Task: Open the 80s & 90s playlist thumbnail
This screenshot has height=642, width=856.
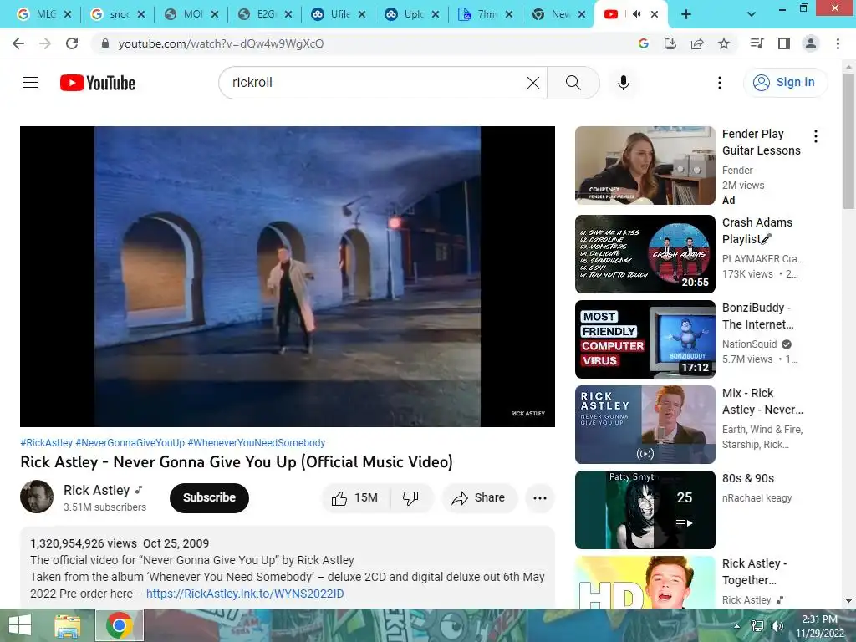Action: tap(645, 510)
